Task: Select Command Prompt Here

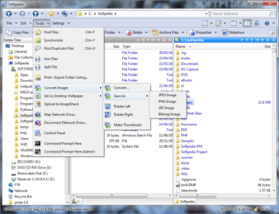Action: pyautogui.click(x=69, y=143)
